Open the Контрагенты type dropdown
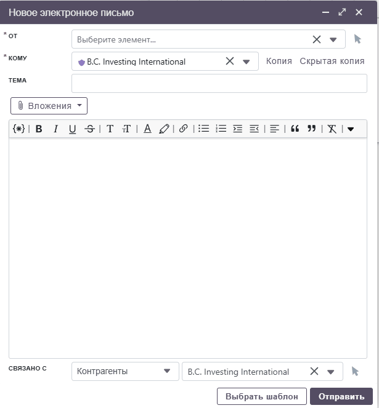Viewport: 379px width, 408px height. 125,371
